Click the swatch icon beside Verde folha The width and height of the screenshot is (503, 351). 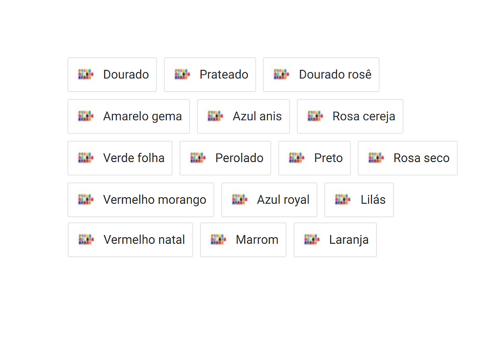click(86, 158)
